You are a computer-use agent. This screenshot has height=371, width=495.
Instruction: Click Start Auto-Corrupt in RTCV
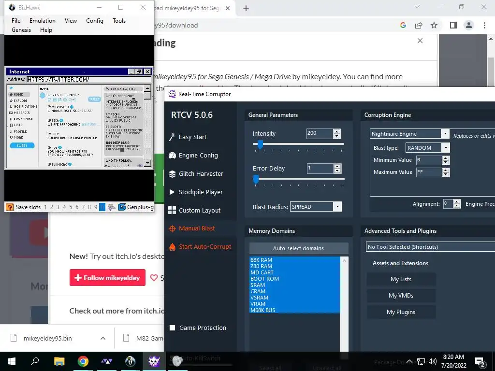pos(200,247)
